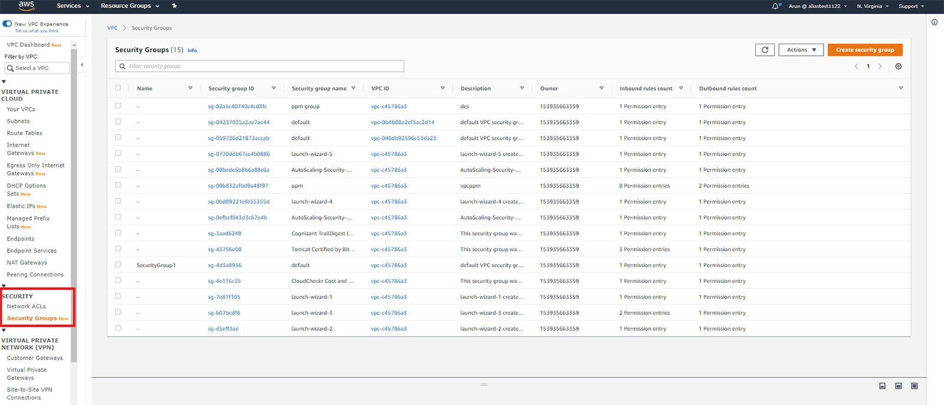
Task: Select checkbox for SecurityGroup1 row
Action: pos(118,265)
